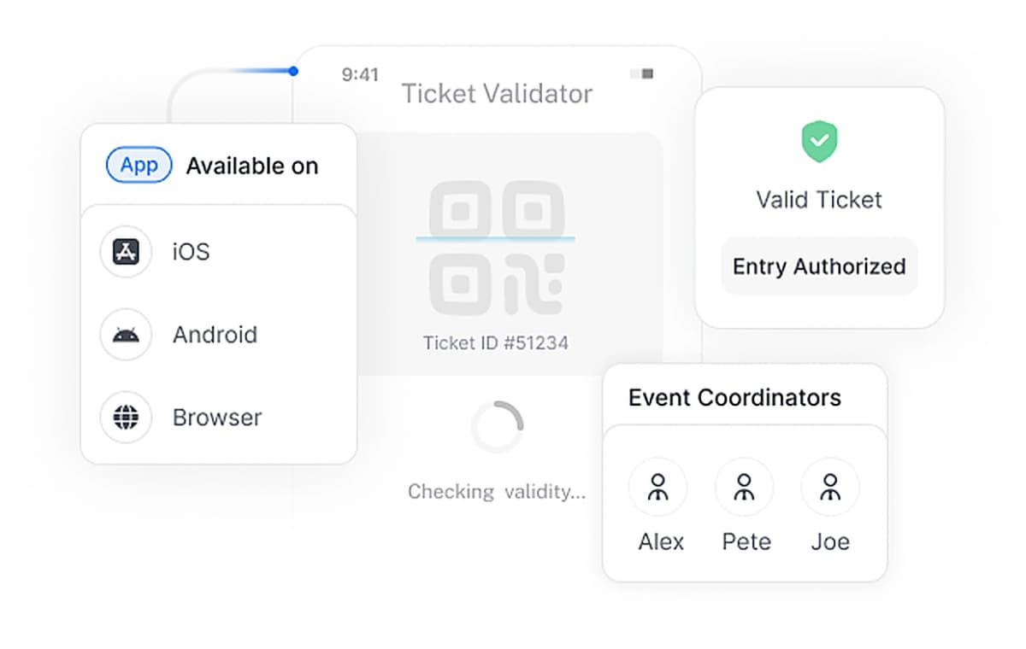
Task: Select Alex's coordinator avatar icon
Action: [658, 488]
